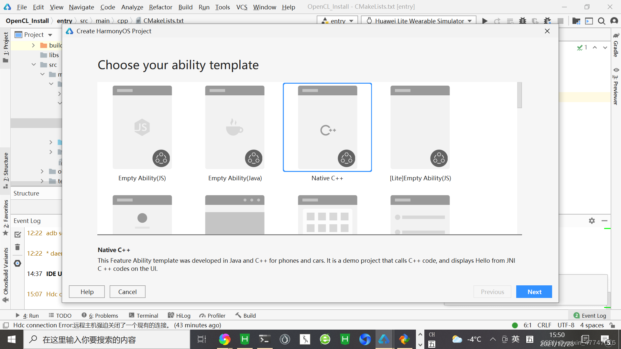
Task: Click Event Log settings gear icon
Action: point(592,221)
